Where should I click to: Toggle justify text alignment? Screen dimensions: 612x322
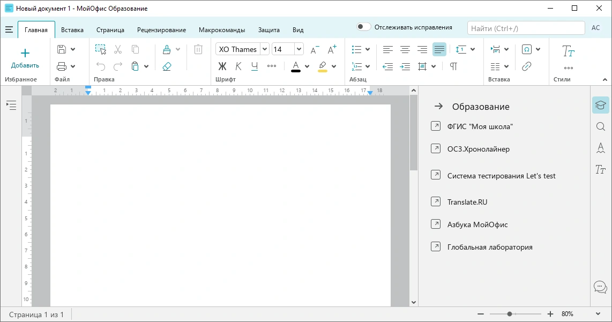(x=439, y=50)
